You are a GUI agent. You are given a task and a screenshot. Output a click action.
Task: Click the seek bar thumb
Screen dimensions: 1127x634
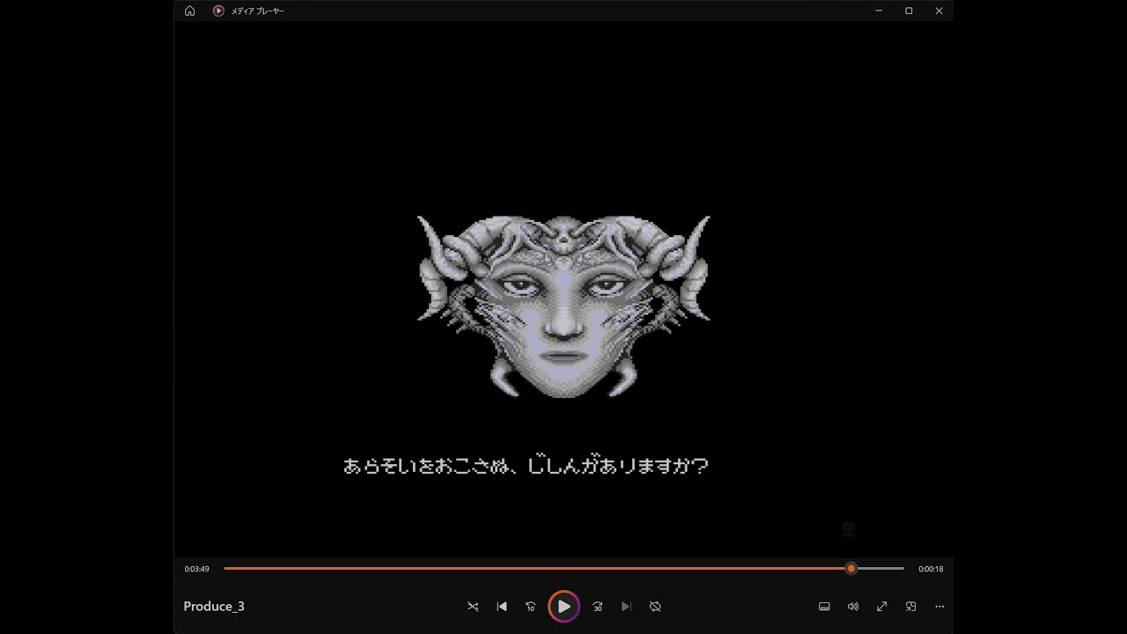coord(851,569)
